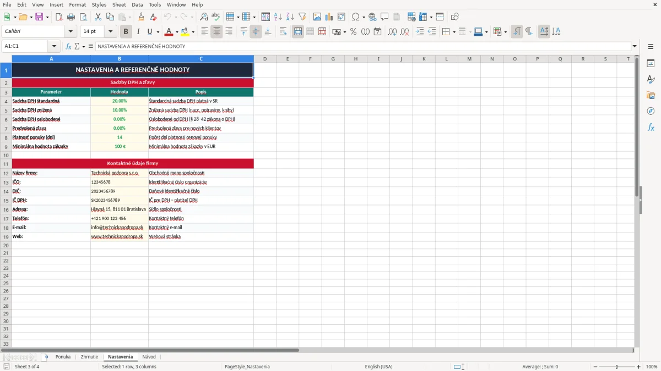Insert special character omega icon
The image size is (661, 371).
click(356, 17)
